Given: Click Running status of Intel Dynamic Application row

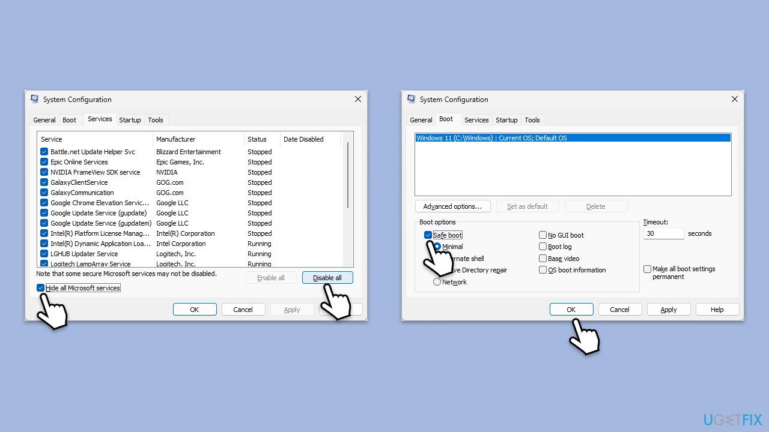Looking at the screenshot, I should click(x=260, y=244).
